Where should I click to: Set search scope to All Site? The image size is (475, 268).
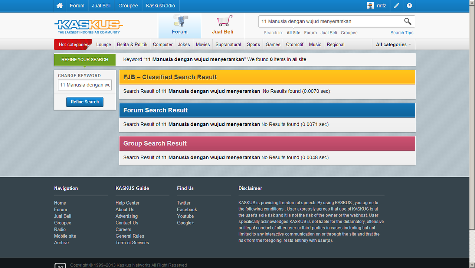point(294,33)
